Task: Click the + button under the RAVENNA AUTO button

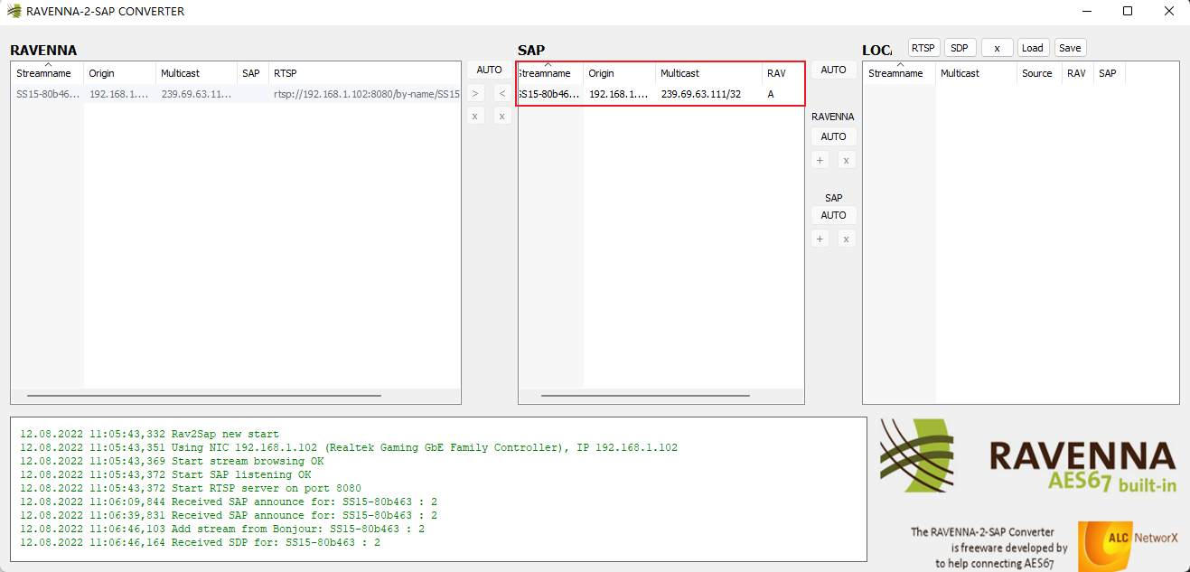Action: click(x=820, y=160)
